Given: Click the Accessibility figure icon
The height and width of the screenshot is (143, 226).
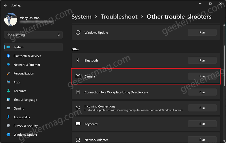Looking at the screenshot, I should [8, 117].
